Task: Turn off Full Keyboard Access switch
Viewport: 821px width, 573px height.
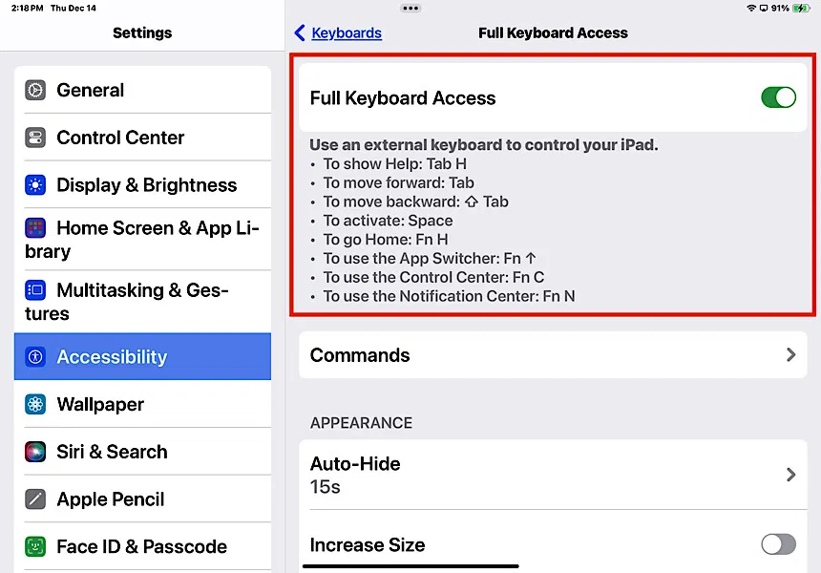Action: [778, 97]
